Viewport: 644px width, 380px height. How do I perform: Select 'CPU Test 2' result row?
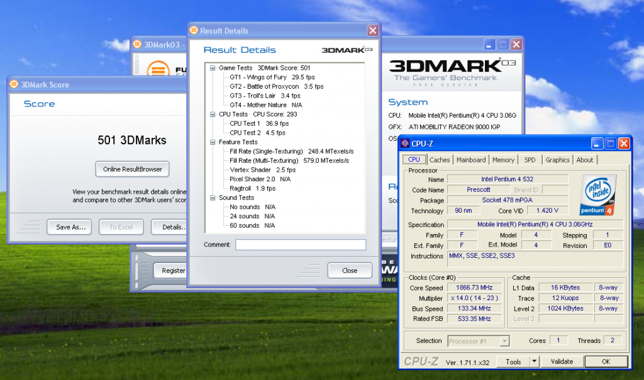point(257,133)
